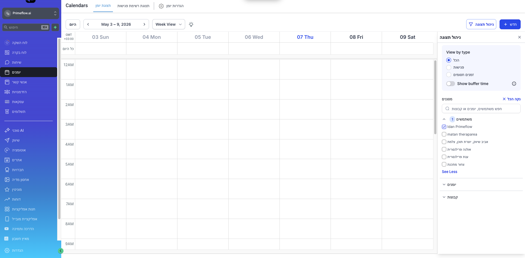Click the ניהול תצוגה manage view button

481,24
